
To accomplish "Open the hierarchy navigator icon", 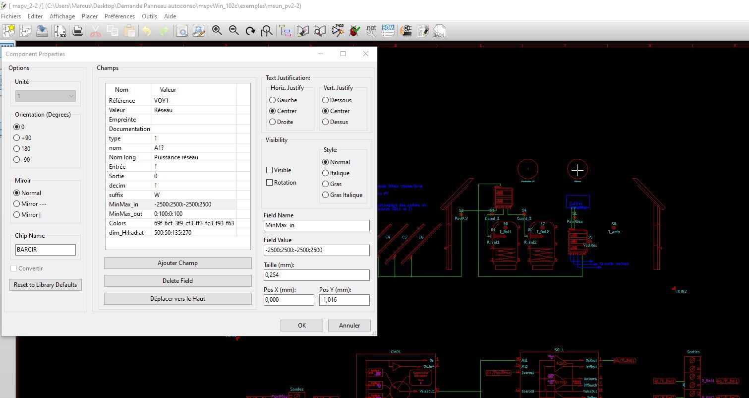I will point(285,31).
